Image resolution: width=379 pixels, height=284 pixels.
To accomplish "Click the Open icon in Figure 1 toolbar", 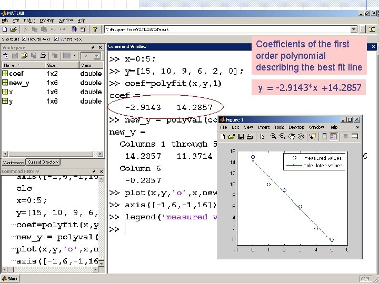I will click(x=232, y=136).
